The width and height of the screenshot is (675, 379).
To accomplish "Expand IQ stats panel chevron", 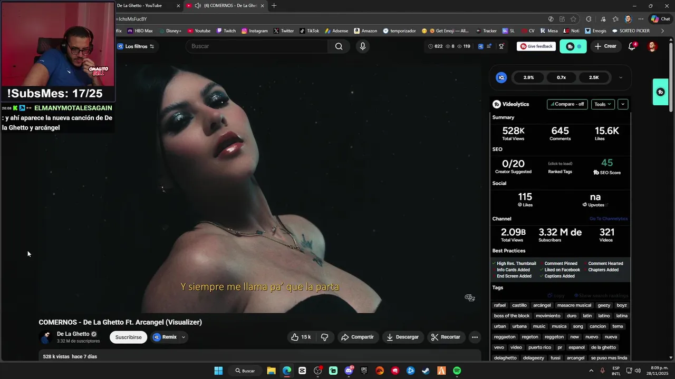I will point(621,77).
